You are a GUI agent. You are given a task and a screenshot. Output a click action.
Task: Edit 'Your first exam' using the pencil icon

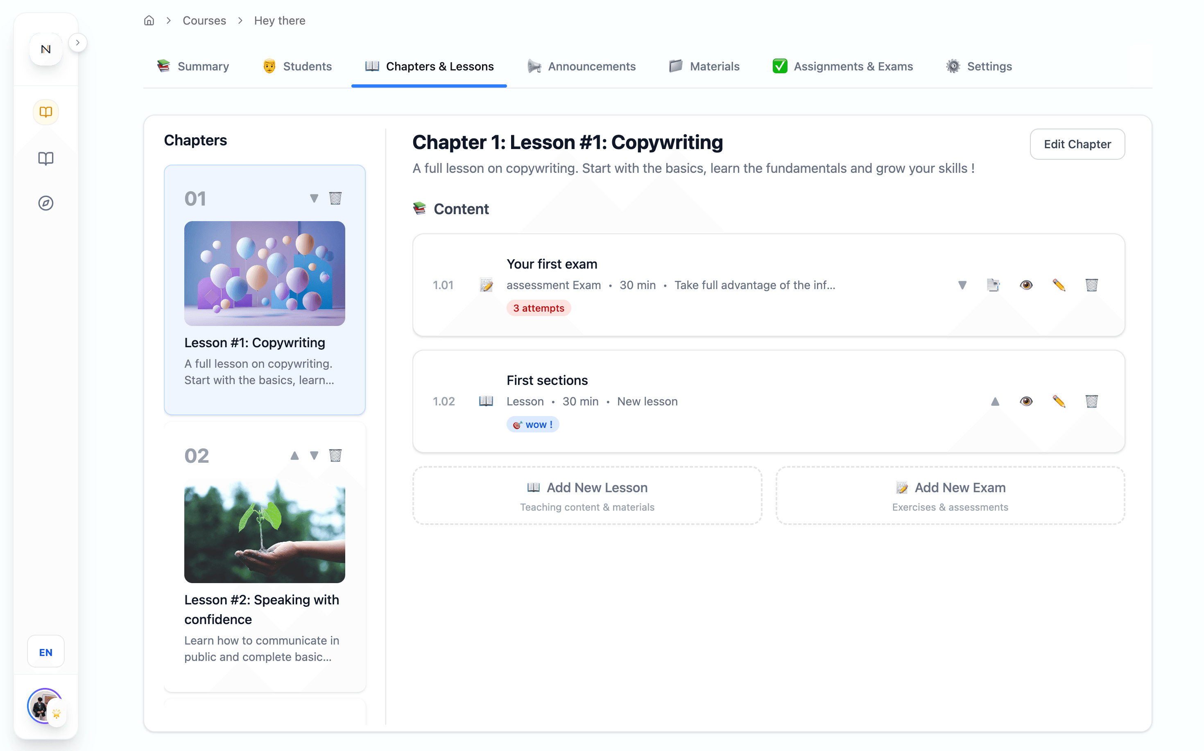click(1059, 285)
